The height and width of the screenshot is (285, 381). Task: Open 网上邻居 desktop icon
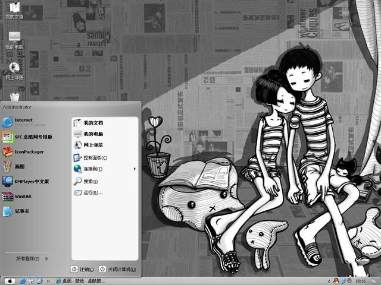(14, 71)
